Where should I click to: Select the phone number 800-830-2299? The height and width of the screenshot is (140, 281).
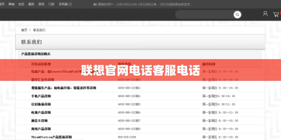[x=127, y=137]
